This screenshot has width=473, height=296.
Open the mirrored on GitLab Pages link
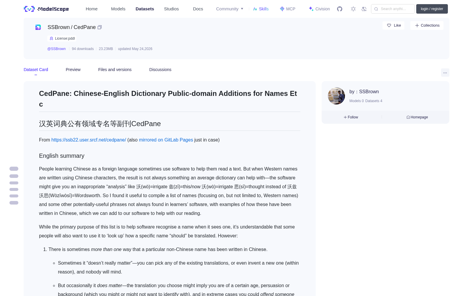point(166,140)
